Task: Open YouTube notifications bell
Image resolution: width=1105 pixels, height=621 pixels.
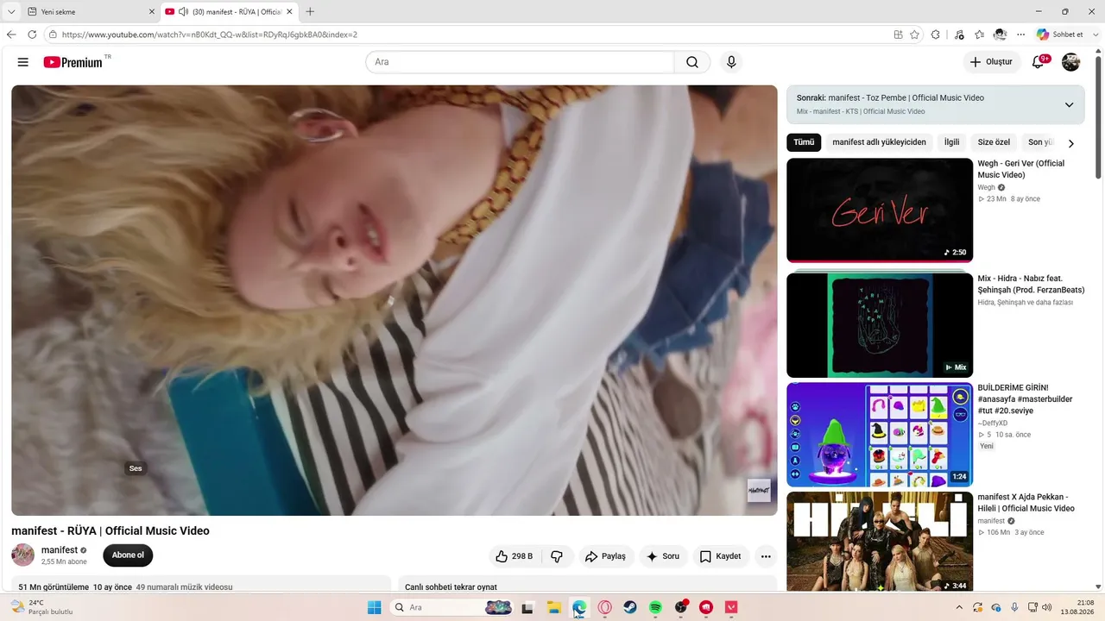Action: pyautogui.click(x=1039, y=62)
